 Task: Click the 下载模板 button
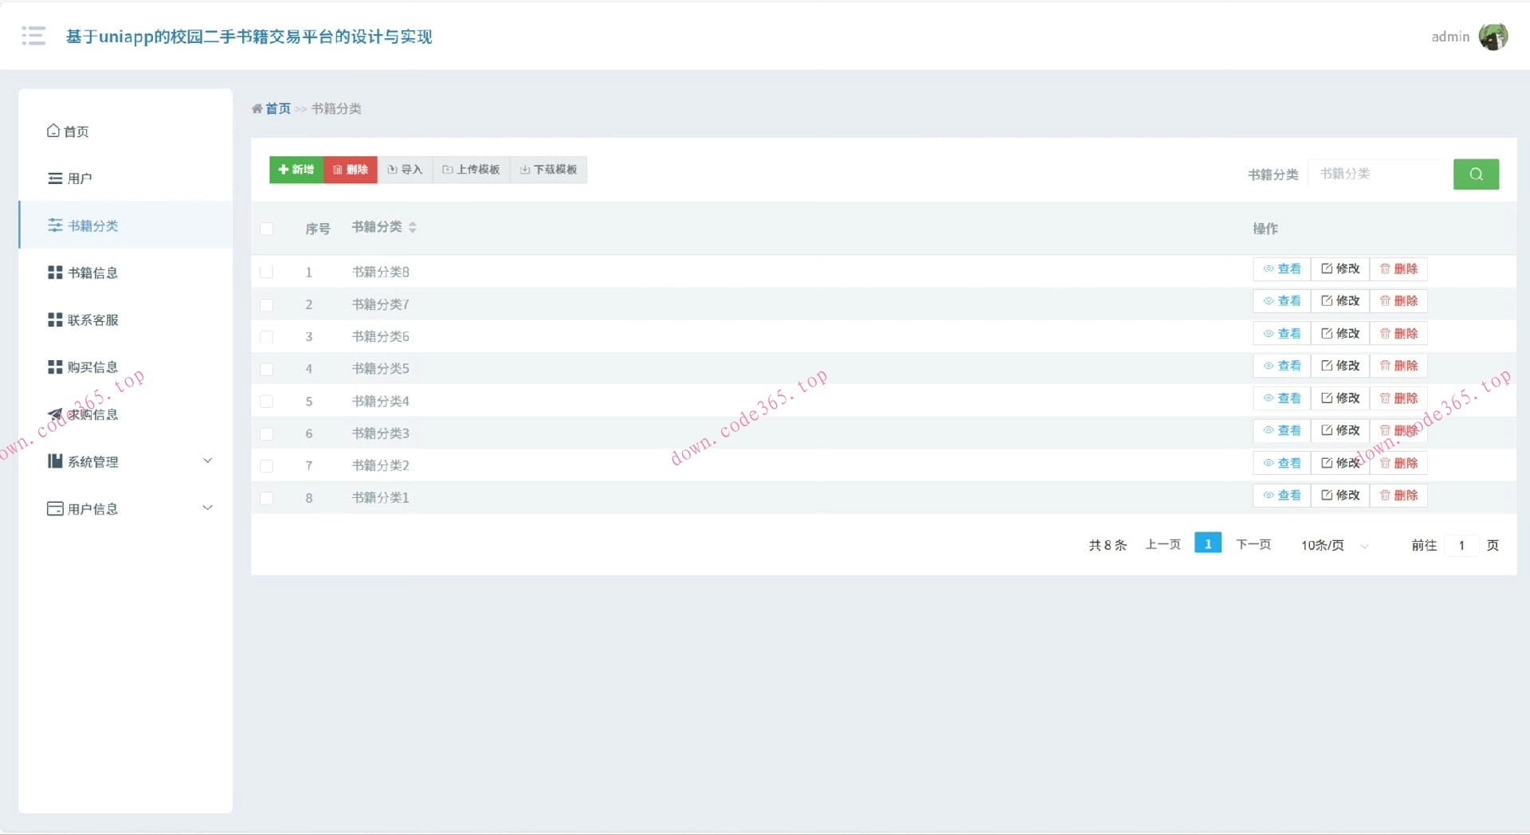click(548, 170)
